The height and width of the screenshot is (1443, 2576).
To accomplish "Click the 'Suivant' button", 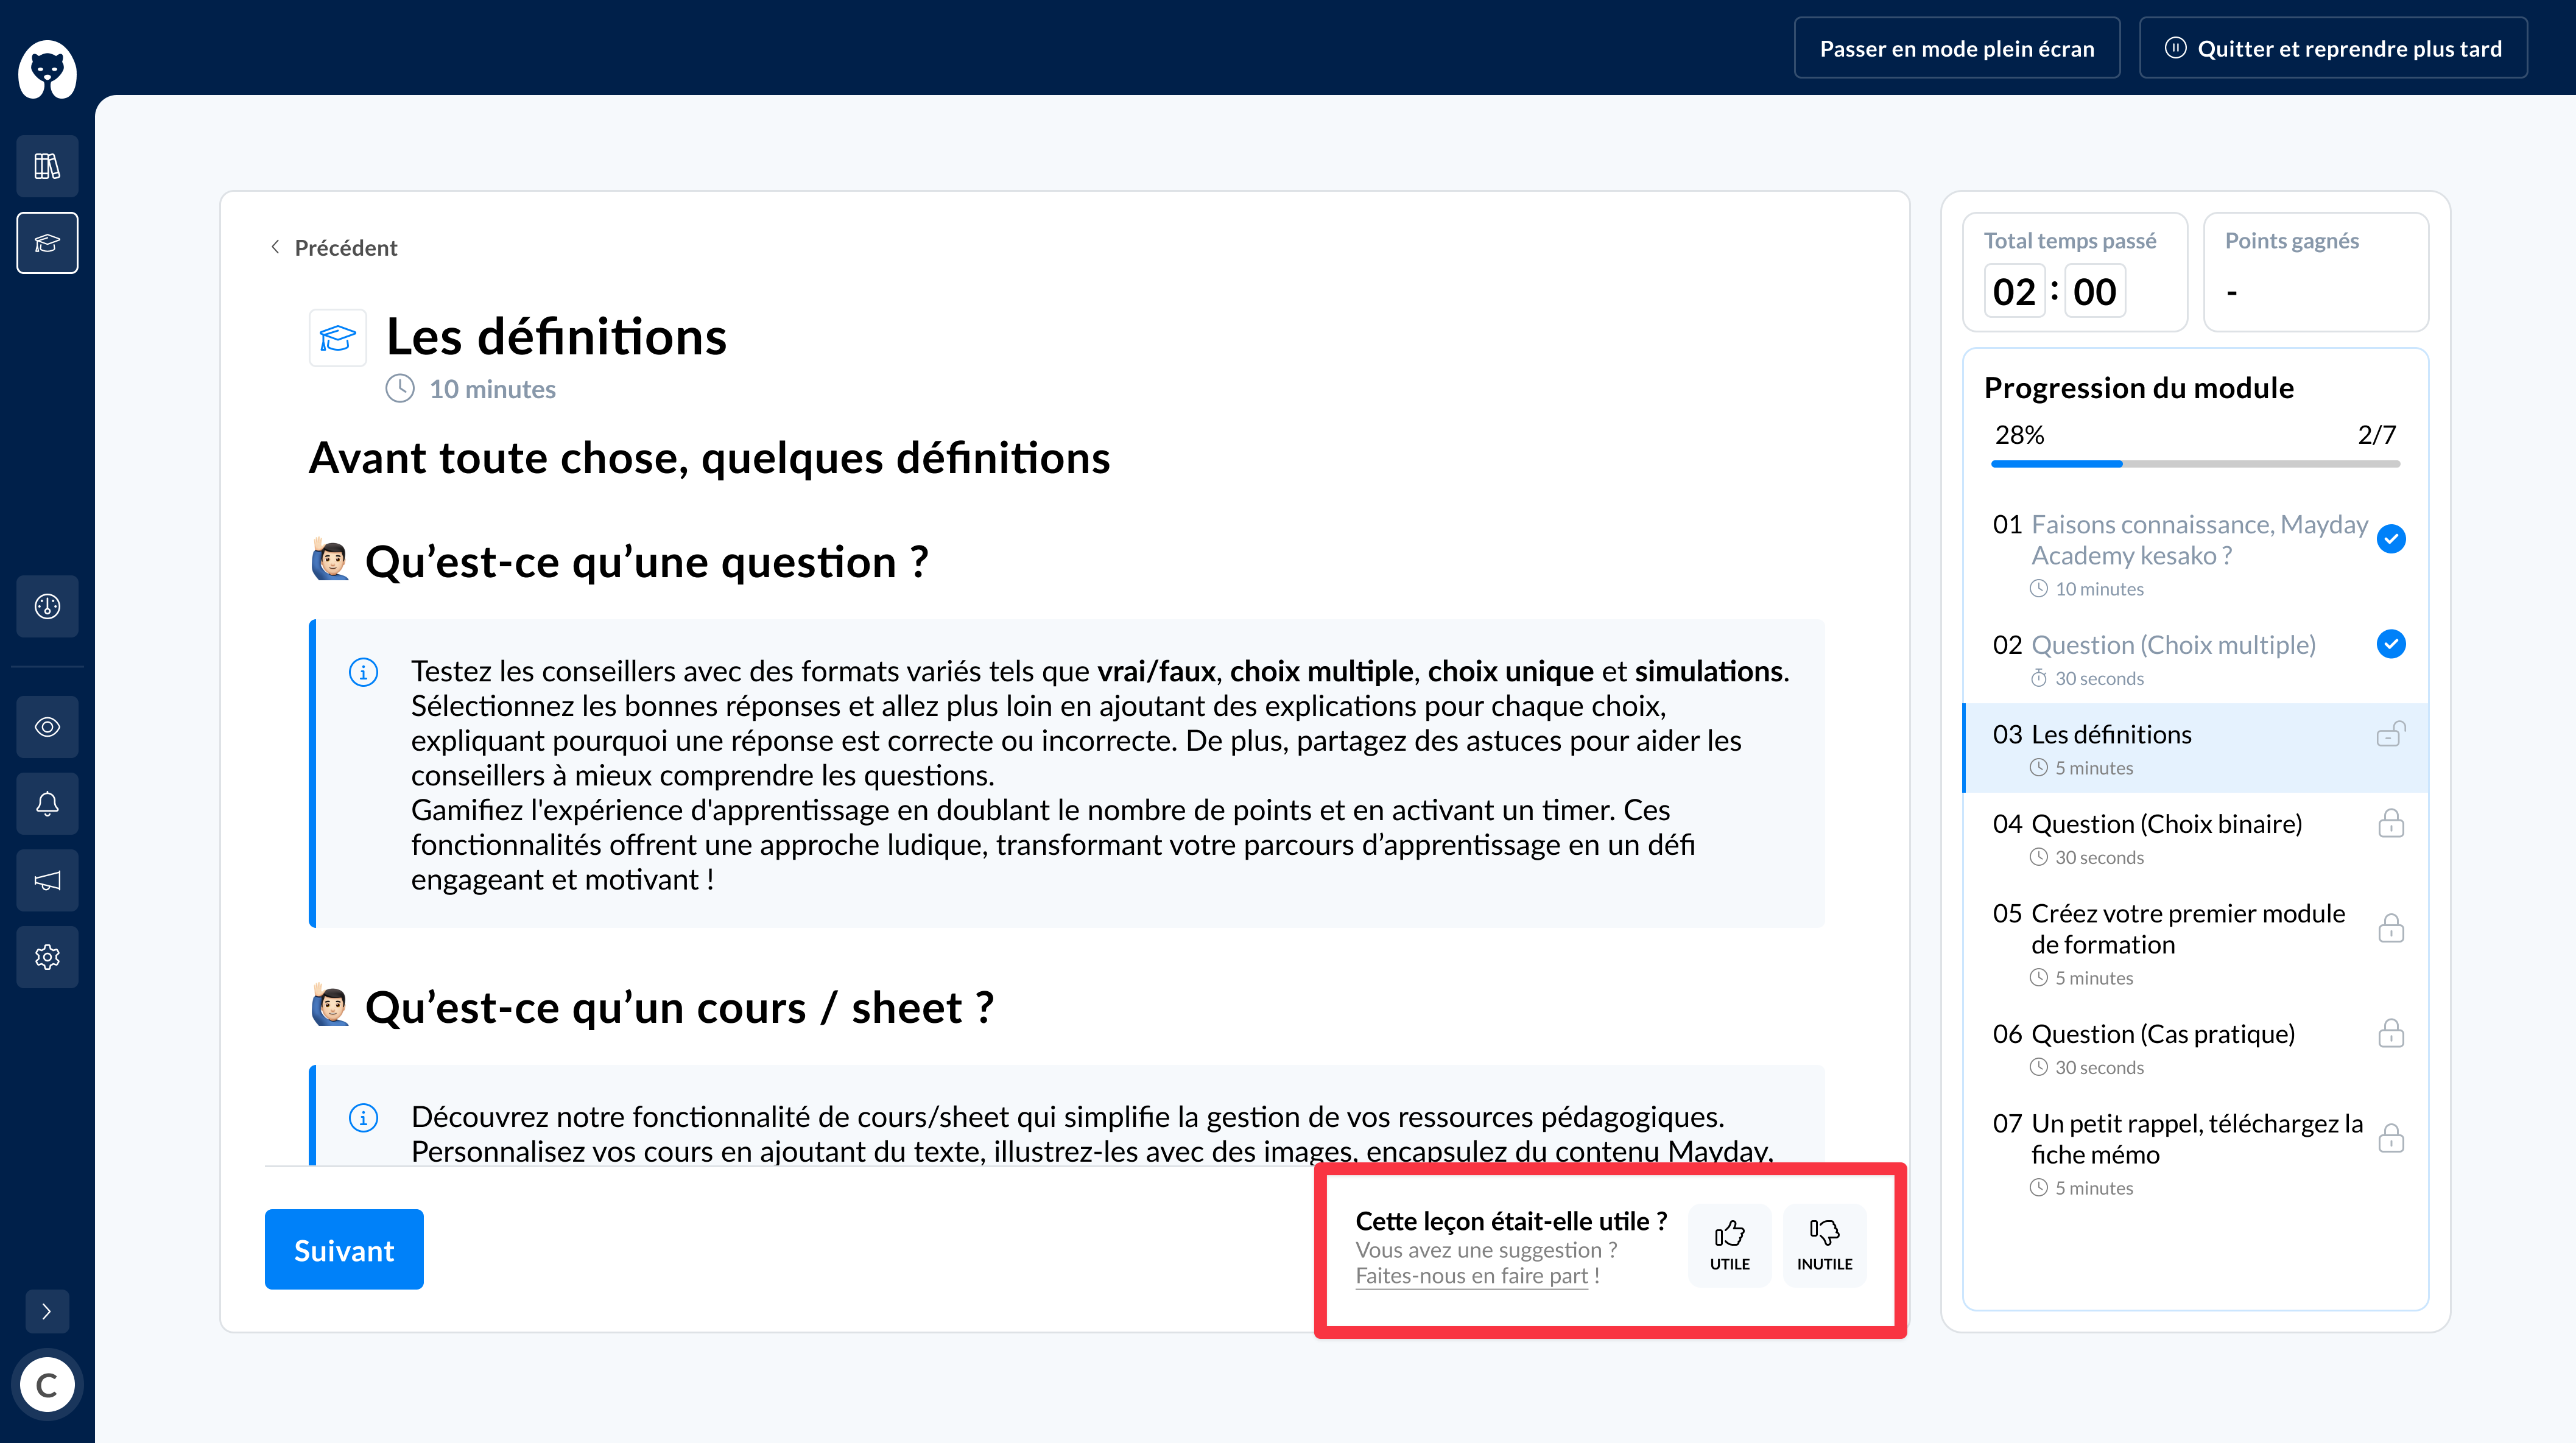I will pos(344,1249).
